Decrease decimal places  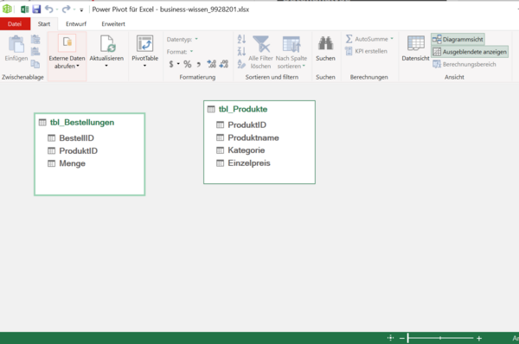224,64
